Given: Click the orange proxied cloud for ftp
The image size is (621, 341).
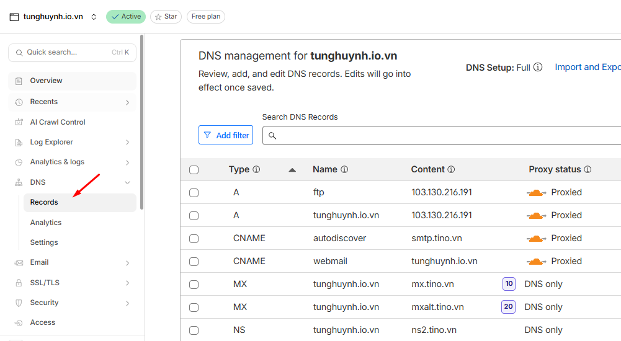Looking at the screenshot, I should click(536, 193).
